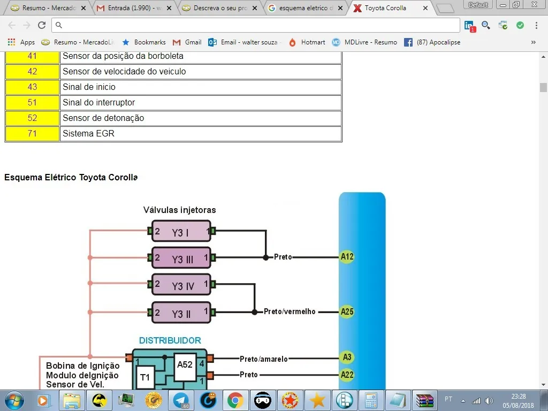Focus the address bar
This screenshot has height=411, width=548.
coord(256,25)
